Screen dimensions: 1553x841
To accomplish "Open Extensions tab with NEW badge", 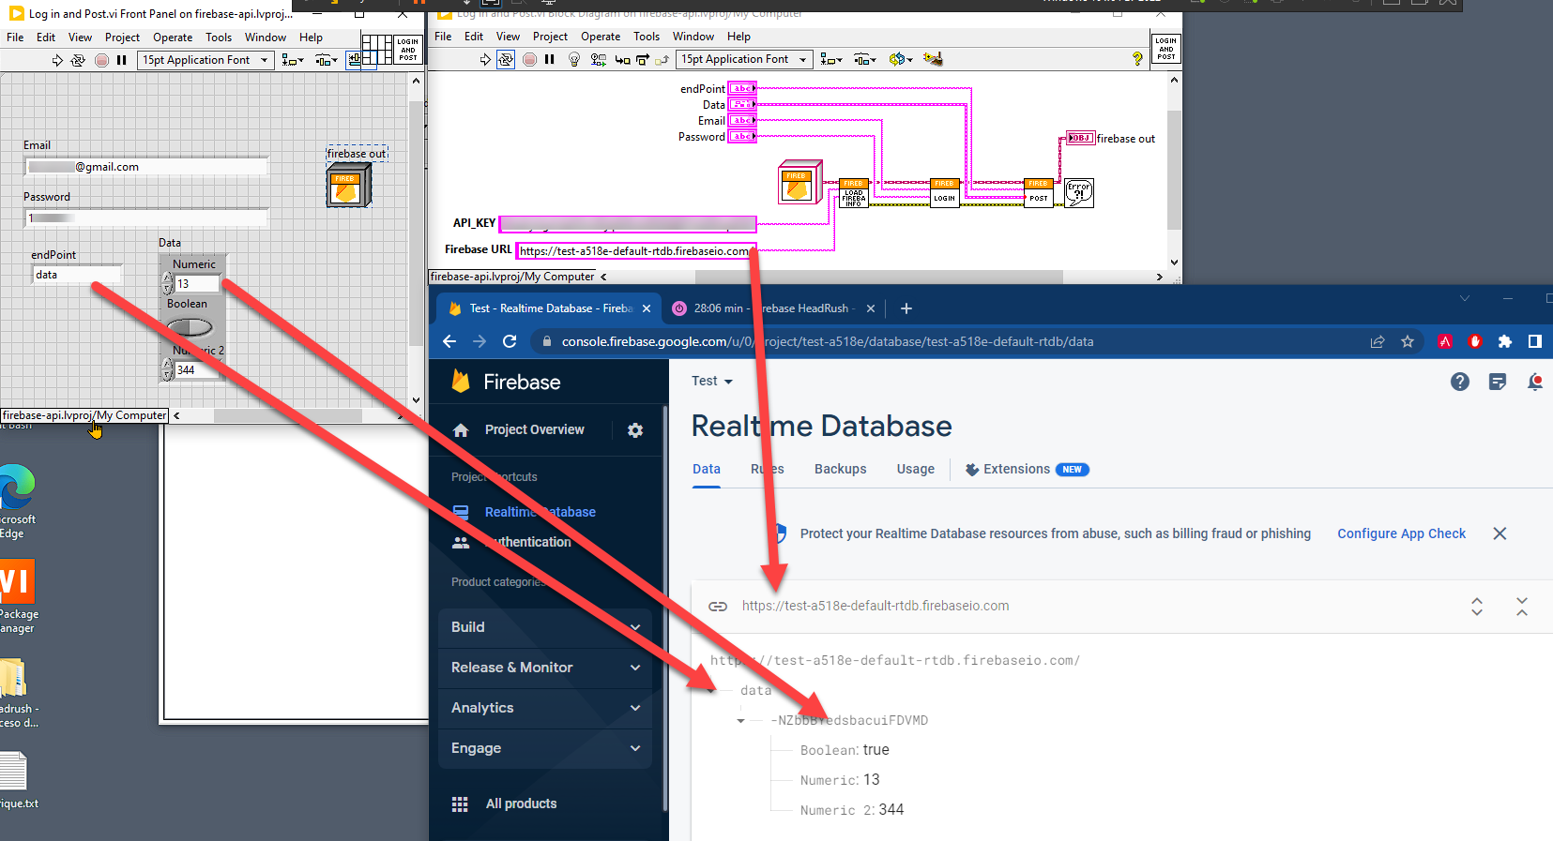I will click(x=1027, y=469).
